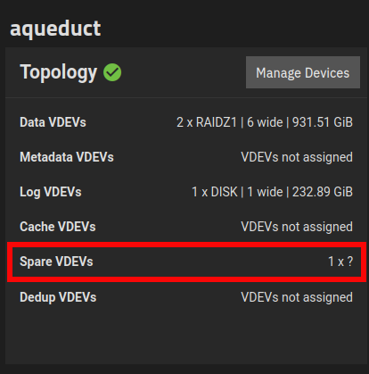The width and height of the screenshot is (369, 374).
Task: Click Metadata VDEVs not assigned text
Action: (297, 157)
